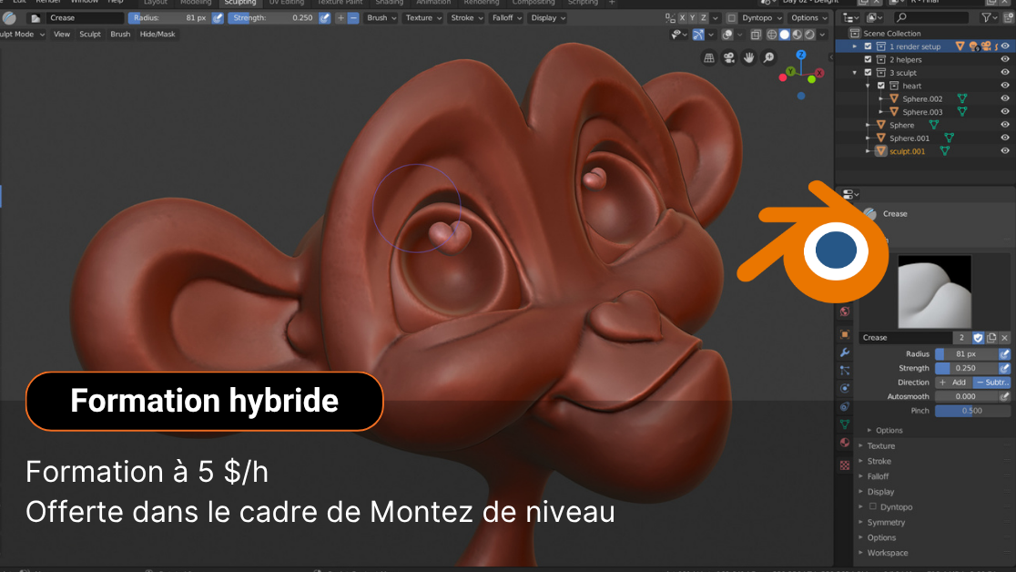1016x572 pixels.
Task: Click the gizmo visibility icon in header
Action: (698, 35)
